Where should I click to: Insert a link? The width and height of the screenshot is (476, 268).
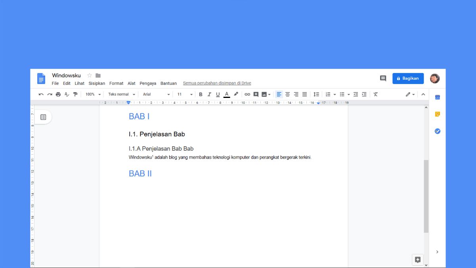247,94
